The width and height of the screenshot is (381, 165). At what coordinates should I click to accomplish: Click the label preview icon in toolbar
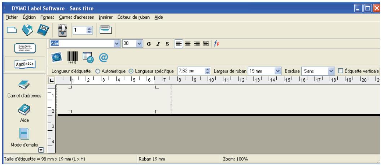point(106,29)
